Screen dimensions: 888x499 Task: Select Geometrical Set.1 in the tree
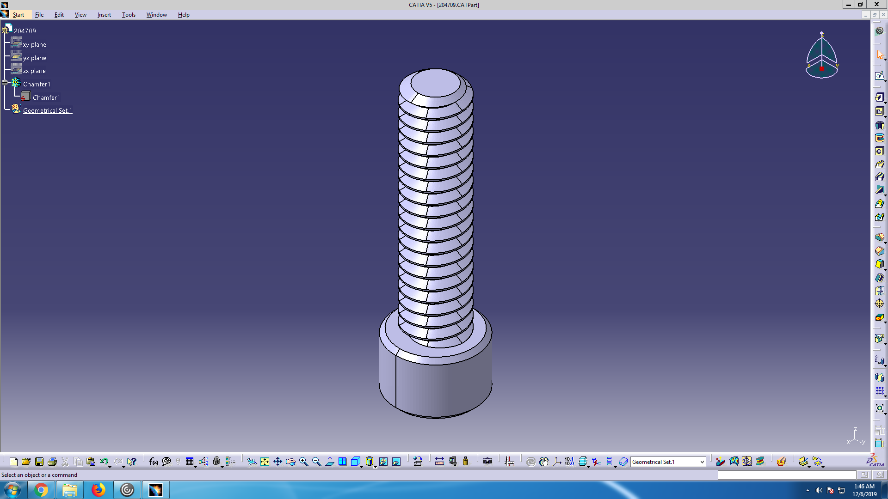click(48, 110)
